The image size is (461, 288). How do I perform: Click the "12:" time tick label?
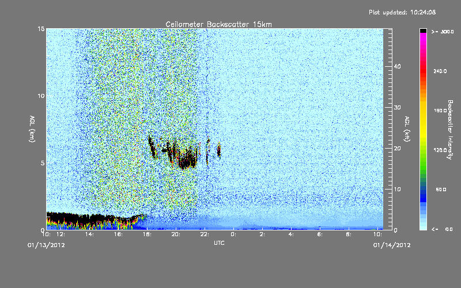(61, 234)
